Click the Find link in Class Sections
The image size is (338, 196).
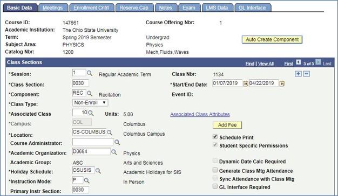pos(250,64)
